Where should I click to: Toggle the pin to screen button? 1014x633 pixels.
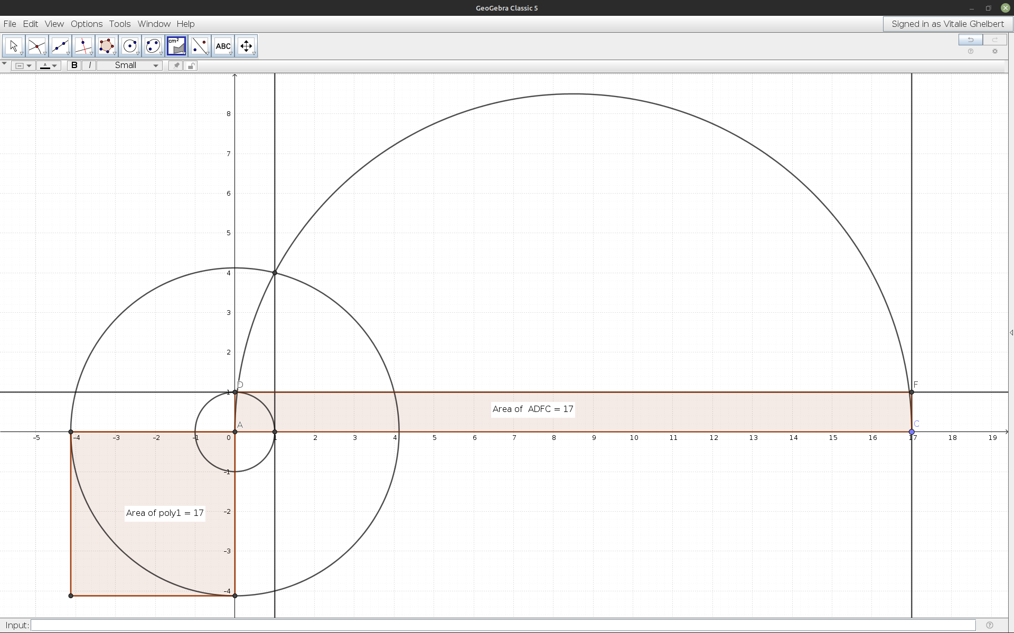tap(176, 65)
